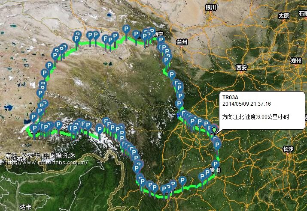This screenshot has height=211, width=307.
Task: Select the 西安 city label on map
Action: (242, 68)
